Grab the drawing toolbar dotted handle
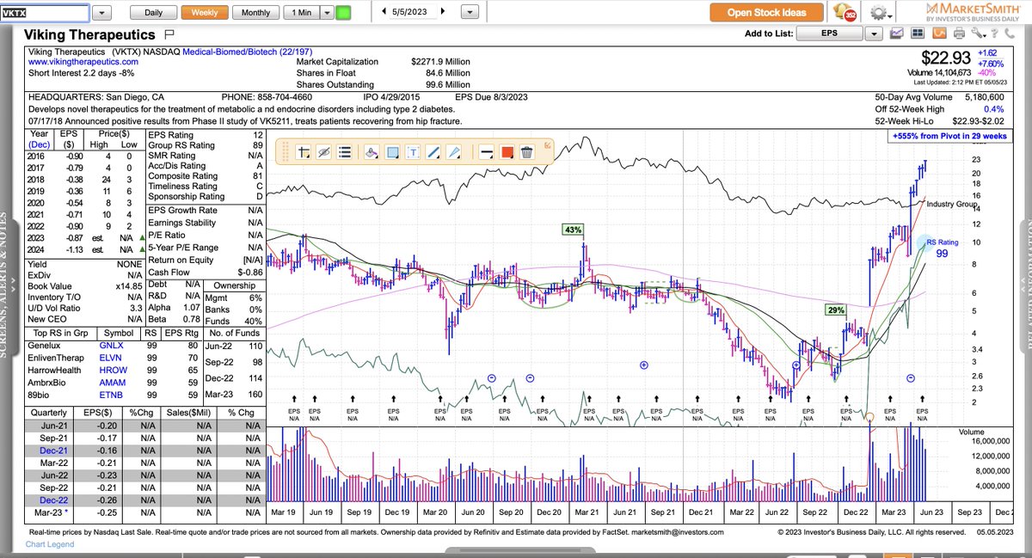 (x=284, y=152)
